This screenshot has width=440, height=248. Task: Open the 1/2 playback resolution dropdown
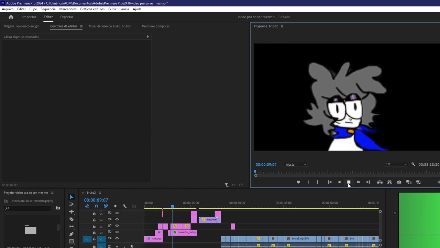coord(396,165)
